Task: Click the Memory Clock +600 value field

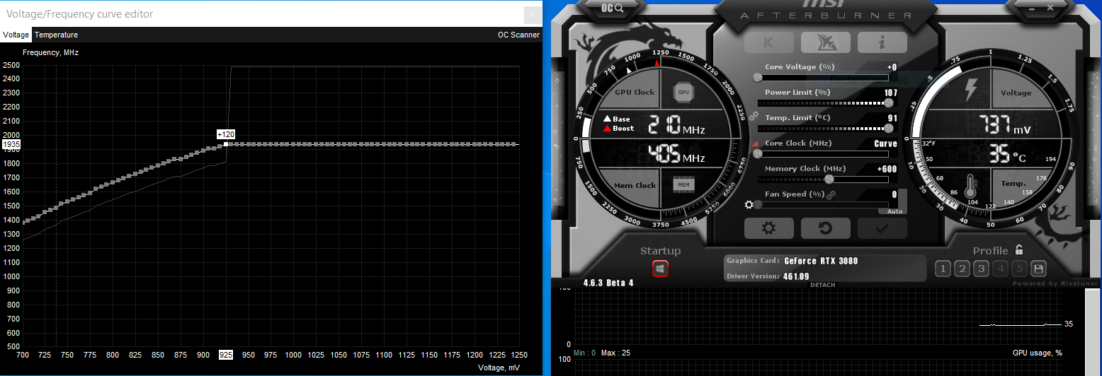Action: tap(887, 169)
